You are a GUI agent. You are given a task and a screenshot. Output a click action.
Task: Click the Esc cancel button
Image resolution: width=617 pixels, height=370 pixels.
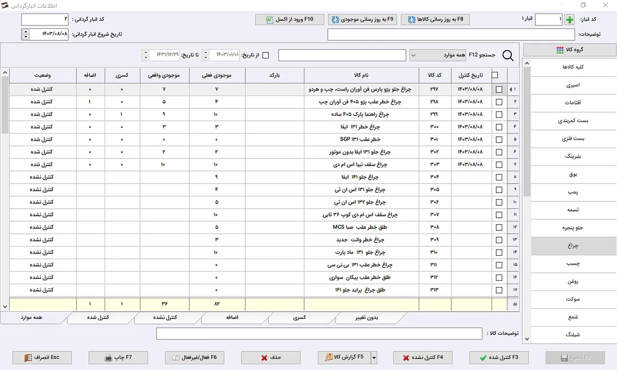pos(42,357)
